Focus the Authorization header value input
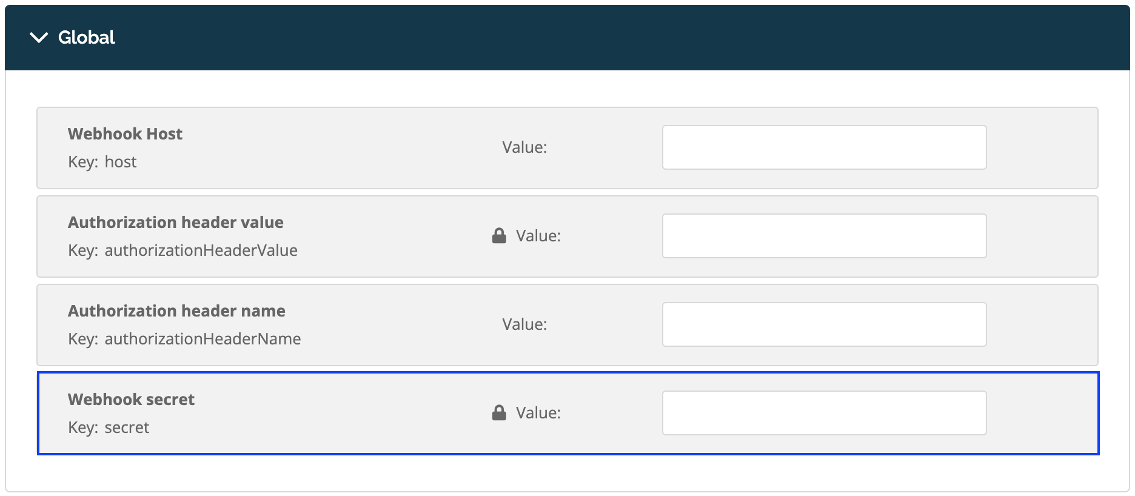1135x496 pixels. pyautogui.click(x=824, y=236)
